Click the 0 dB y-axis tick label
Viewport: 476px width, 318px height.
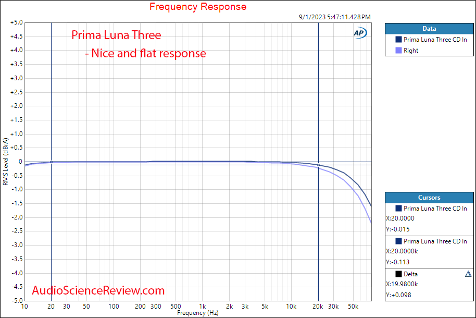click(x=21, y=162)
